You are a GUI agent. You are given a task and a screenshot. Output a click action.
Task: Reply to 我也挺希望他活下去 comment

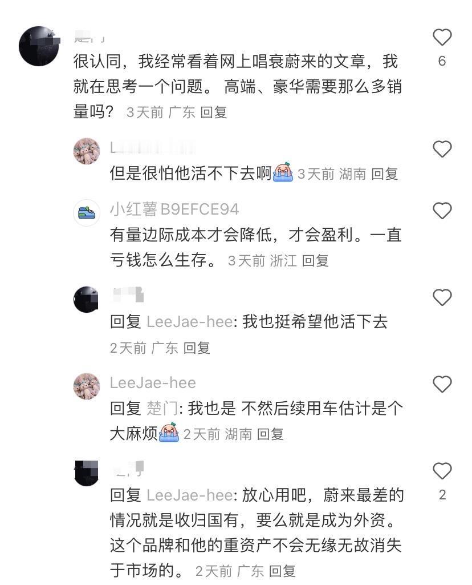click(197, 348)
